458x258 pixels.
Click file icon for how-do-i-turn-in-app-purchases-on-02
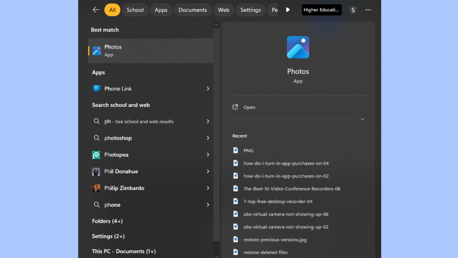(235, 176)
